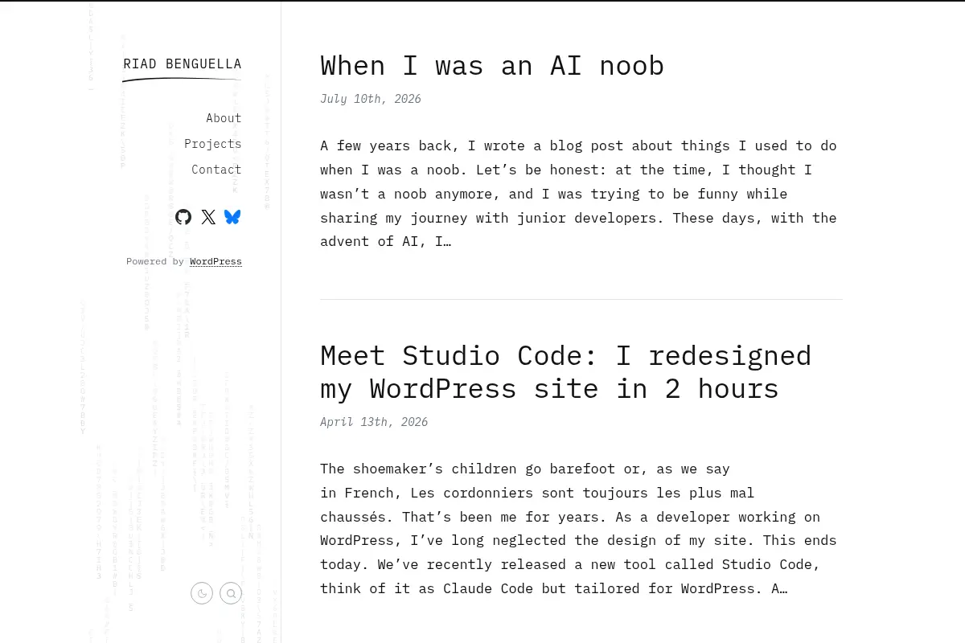Screen dimensions: 965x643
Task: Open the GitHub profile icon
Action: (183, 217)
